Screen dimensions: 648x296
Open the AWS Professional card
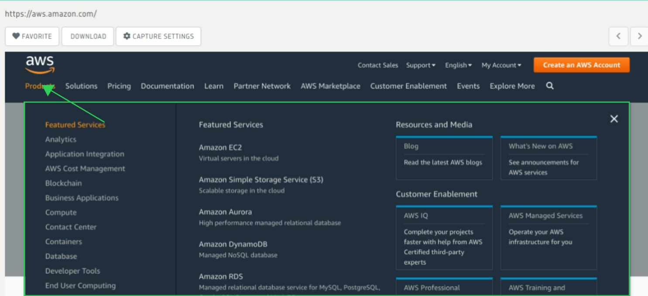tap(444, 286)
